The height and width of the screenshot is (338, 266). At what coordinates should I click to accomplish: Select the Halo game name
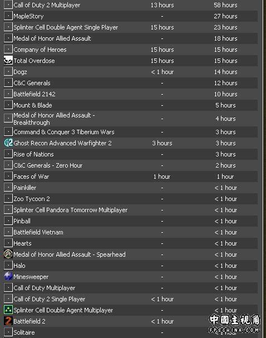(x=19, y=266)
